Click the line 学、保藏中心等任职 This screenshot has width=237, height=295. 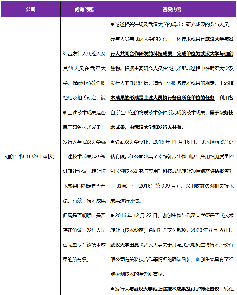point(84,83)
